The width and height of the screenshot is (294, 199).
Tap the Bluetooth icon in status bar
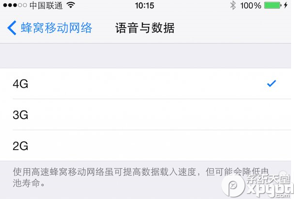[233, 5]
